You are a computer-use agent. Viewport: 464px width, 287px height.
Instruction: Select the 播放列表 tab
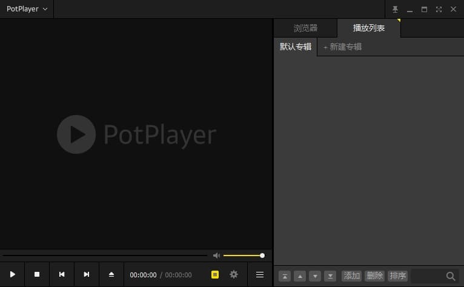point(369,28)
